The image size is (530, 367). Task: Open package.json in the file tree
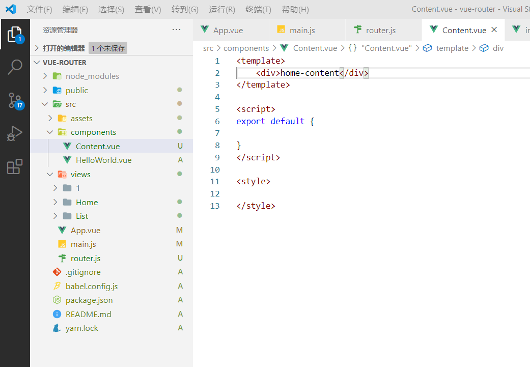111,300
